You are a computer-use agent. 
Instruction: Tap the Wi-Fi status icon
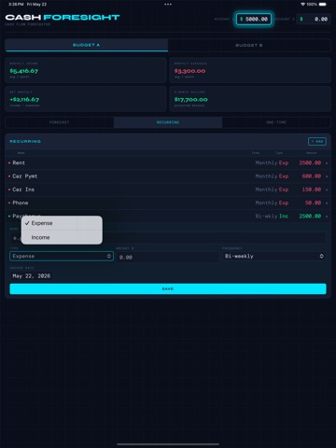pos(302,5)
